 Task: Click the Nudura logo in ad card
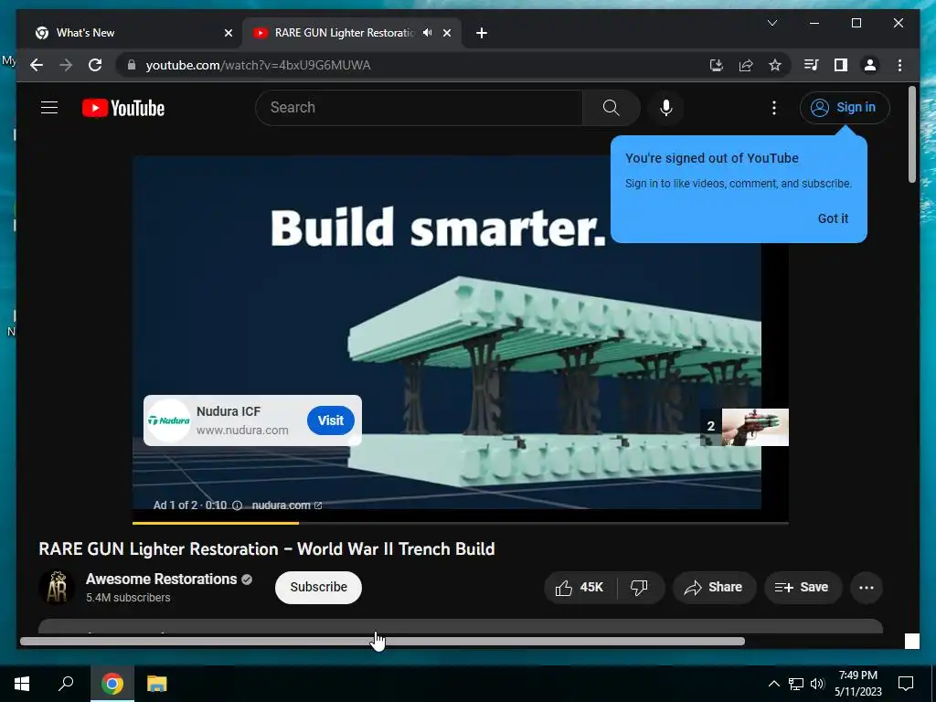(x=169, y=420)
